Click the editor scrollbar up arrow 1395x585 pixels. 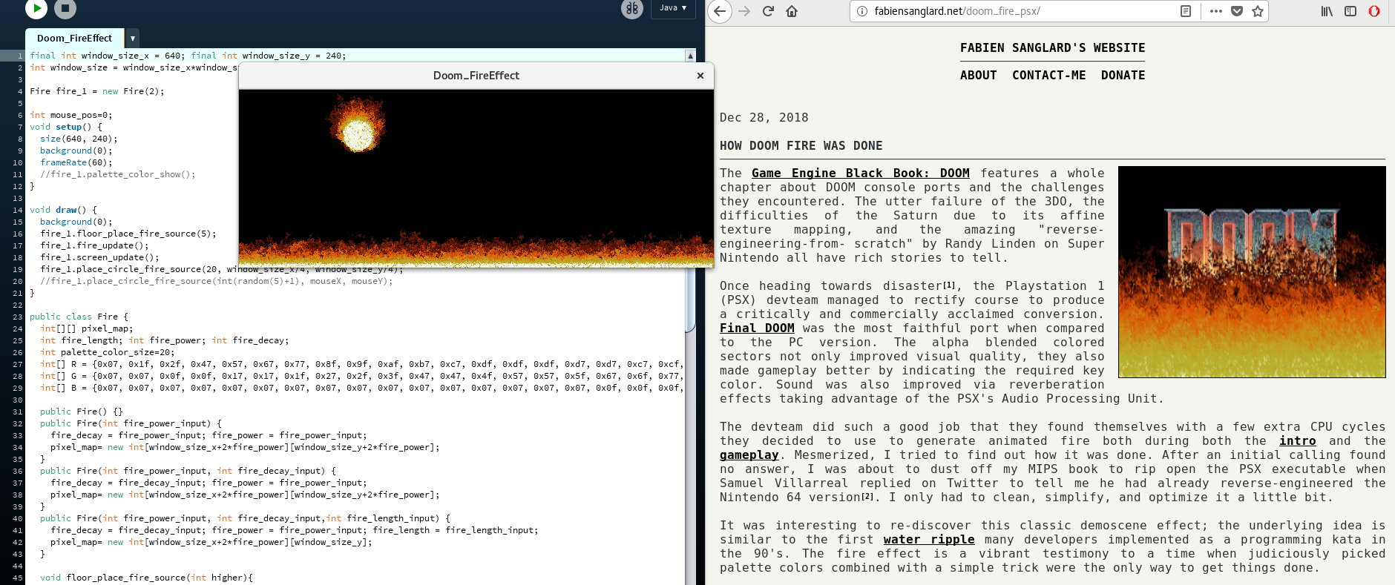[x=690, y=56]
